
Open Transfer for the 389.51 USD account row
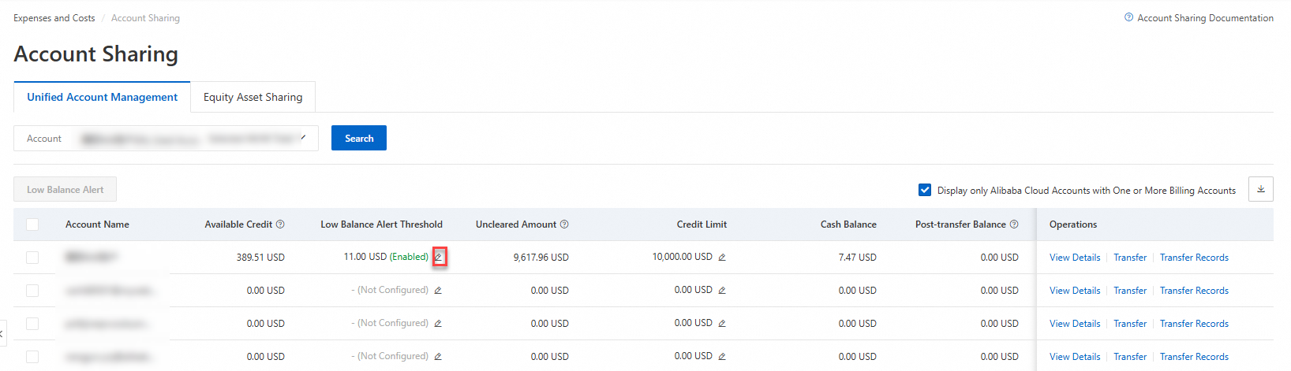pyautogui.click(x=1130, y=258)
